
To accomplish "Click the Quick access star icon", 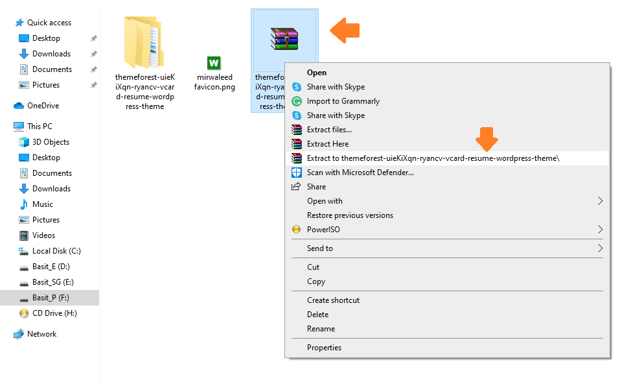I will [19, 23].
